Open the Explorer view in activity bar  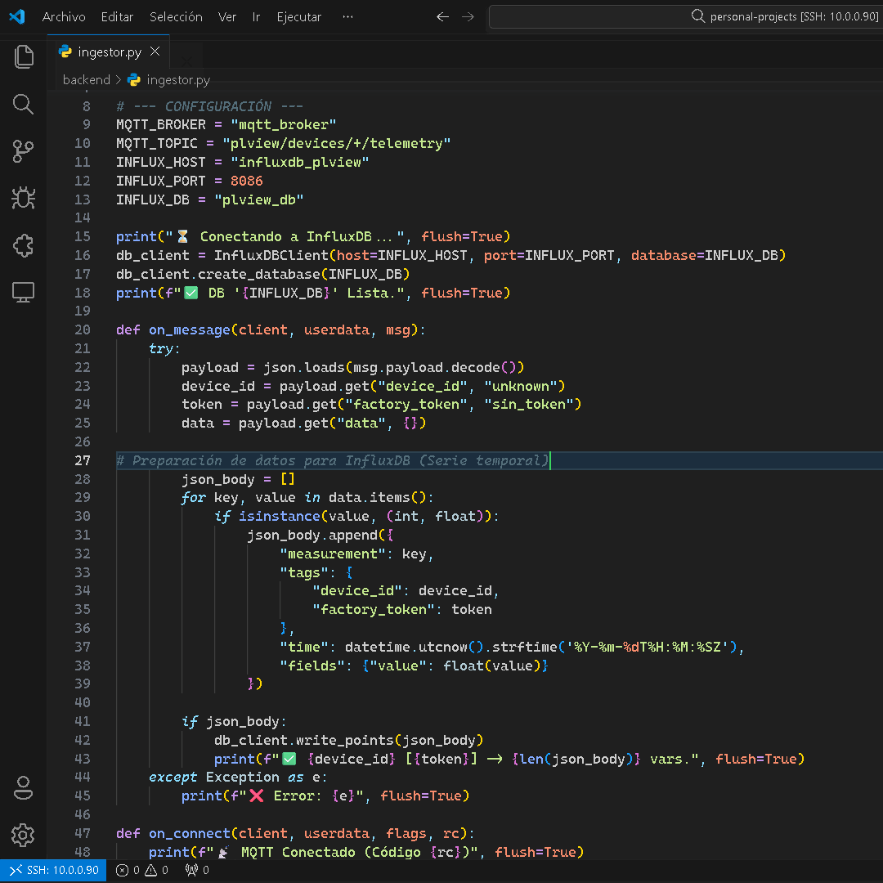[x=24, y=56]
